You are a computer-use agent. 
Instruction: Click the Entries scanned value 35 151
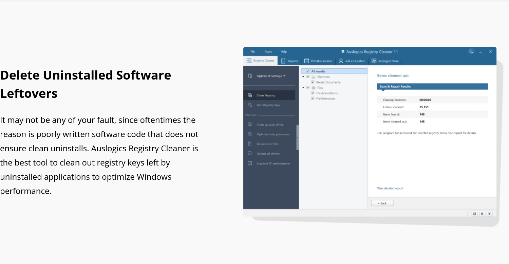(424, 107)
